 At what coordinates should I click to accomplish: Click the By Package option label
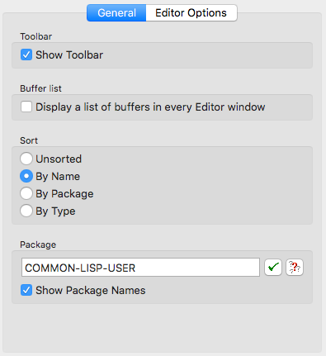[64, 194]
